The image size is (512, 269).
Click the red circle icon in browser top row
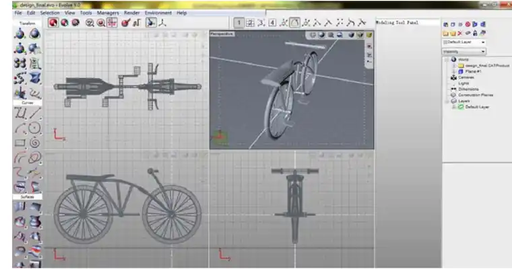point(468,24)
